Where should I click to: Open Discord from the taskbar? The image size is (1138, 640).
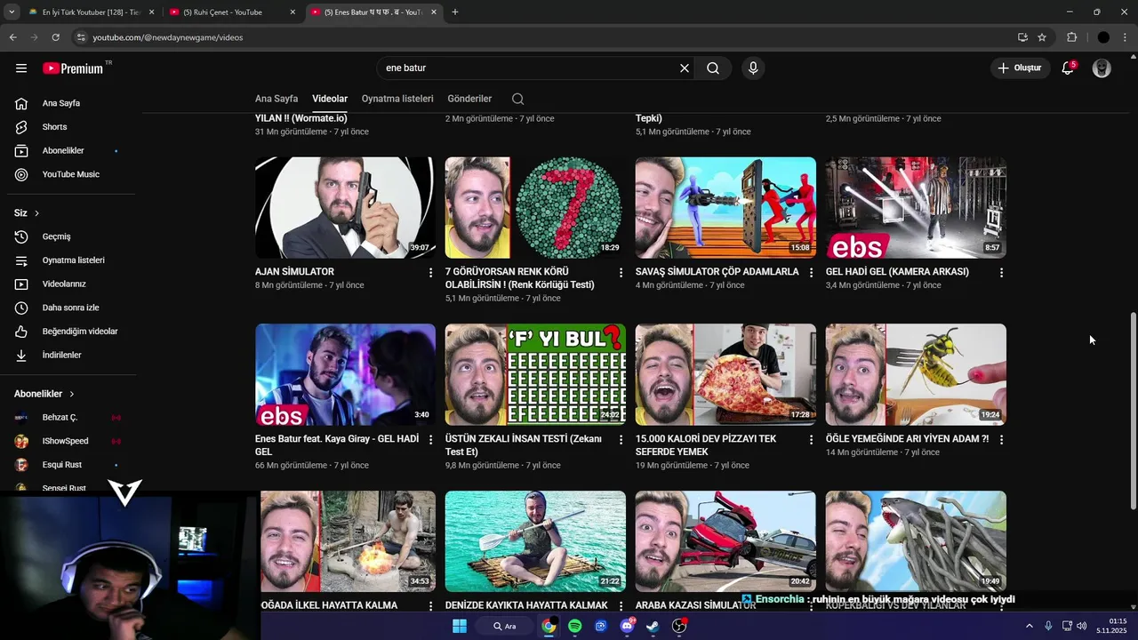point(627,626)
